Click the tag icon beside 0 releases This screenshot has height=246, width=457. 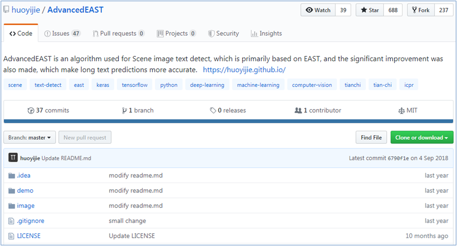tap(213, 110)
